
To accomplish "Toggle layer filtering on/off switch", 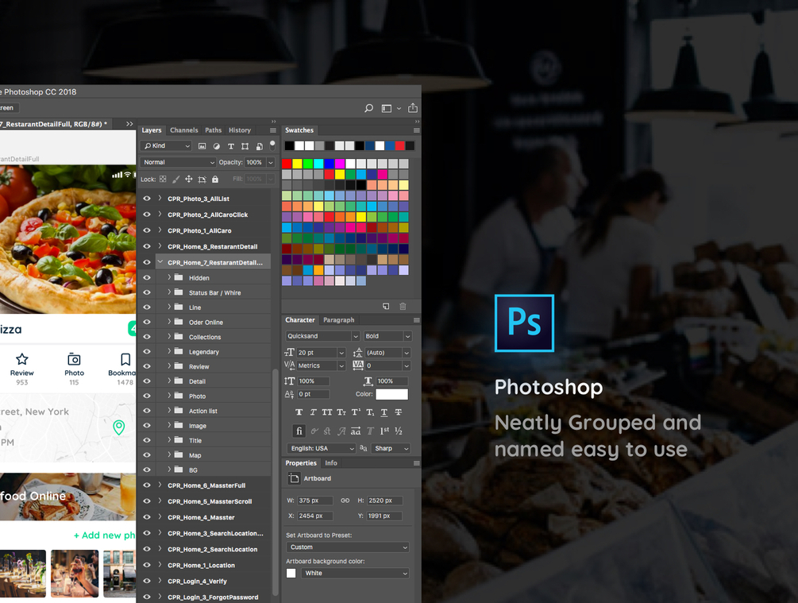I will tap(272, 145).
